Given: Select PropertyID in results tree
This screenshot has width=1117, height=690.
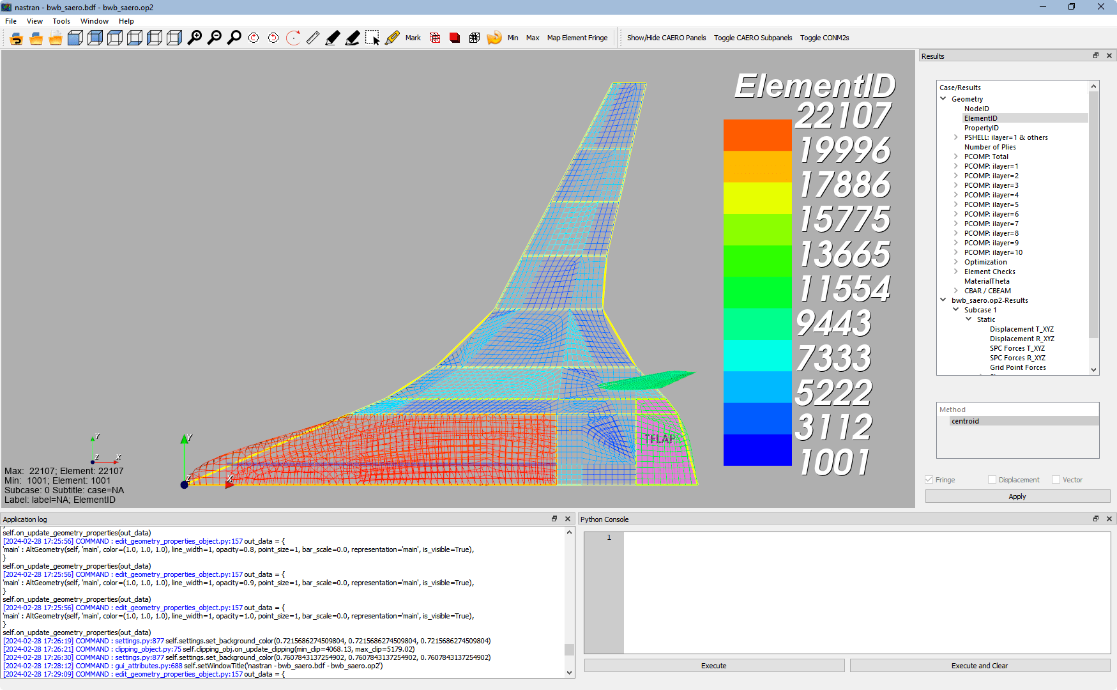Looking at the screenshot, I should [x=981, y=128].
